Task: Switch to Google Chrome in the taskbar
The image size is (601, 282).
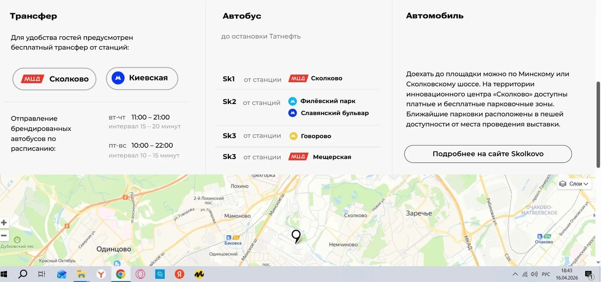Action: click(x=120, y=274)
